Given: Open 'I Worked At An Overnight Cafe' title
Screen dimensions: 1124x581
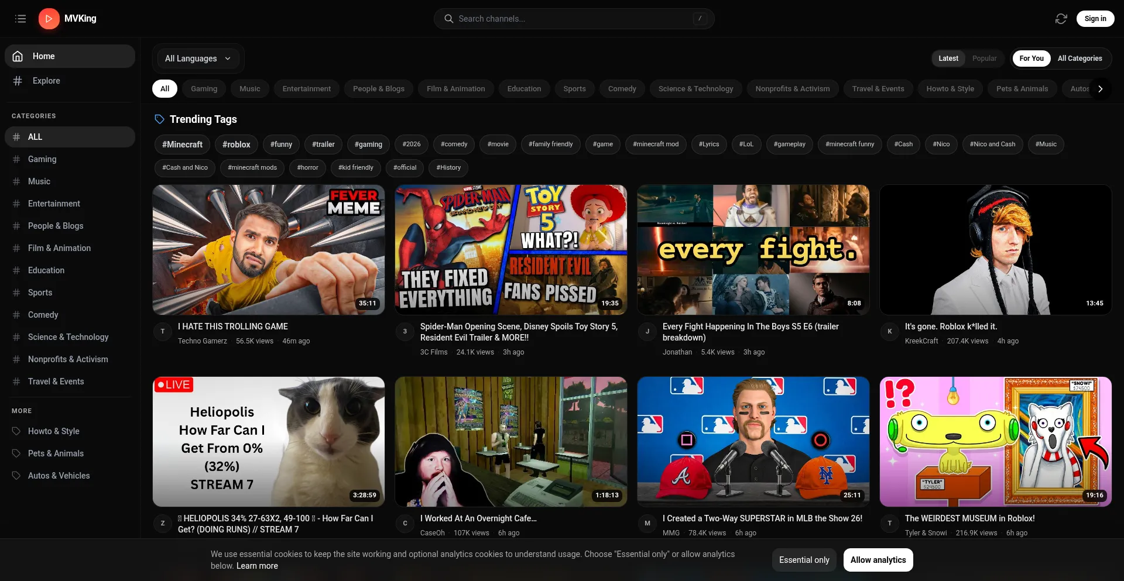Looking at the screenshot, I should [478, 518].
